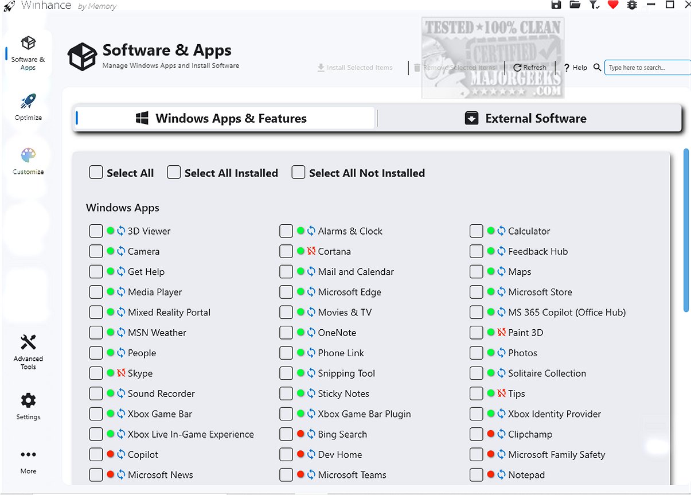Check the box for Xbox Game Bar Plugin
Viewport: 691px width, 495px height.
tap(286, 414)
